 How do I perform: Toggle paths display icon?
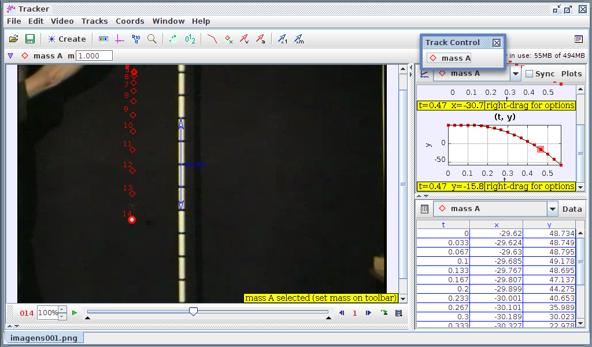coord(212,39)
